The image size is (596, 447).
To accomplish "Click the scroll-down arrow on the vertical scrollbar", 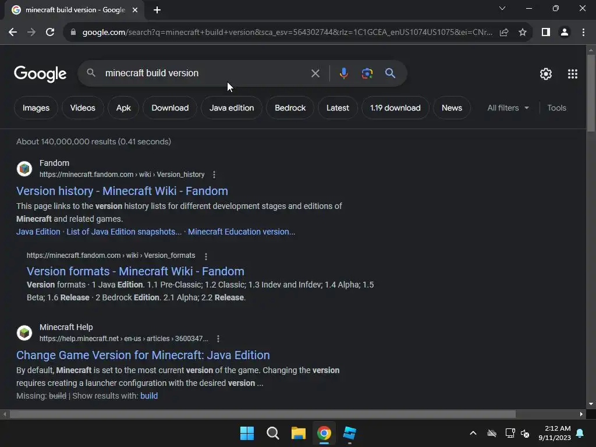I will [591, 404].
